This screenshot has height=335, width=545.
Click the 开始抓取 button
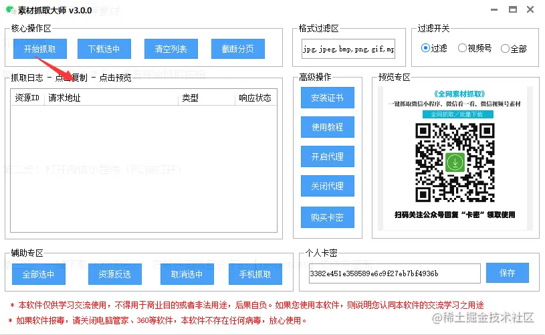(40, 49)
